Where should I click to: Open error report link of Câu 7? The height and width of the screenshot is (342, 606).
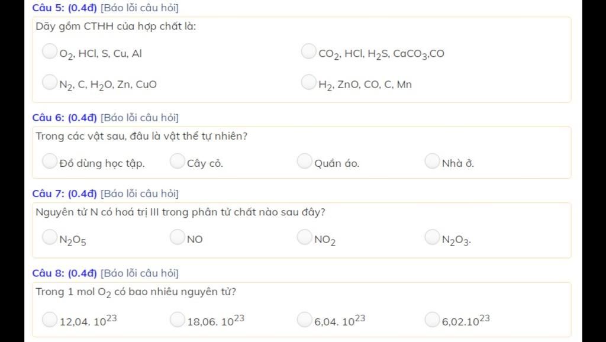[140, 193]
